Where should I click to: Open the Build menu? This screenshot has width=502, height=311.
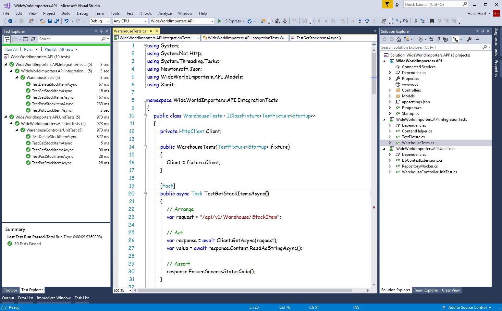[66, 13]
